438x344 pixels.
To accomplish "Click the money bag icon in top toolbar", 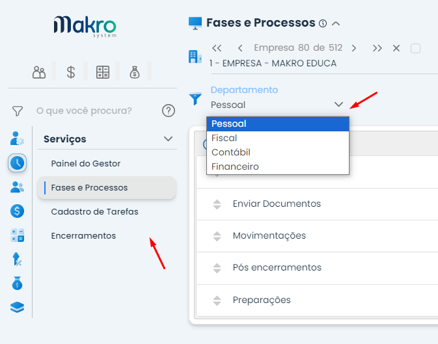I will (x=135, y=72).
